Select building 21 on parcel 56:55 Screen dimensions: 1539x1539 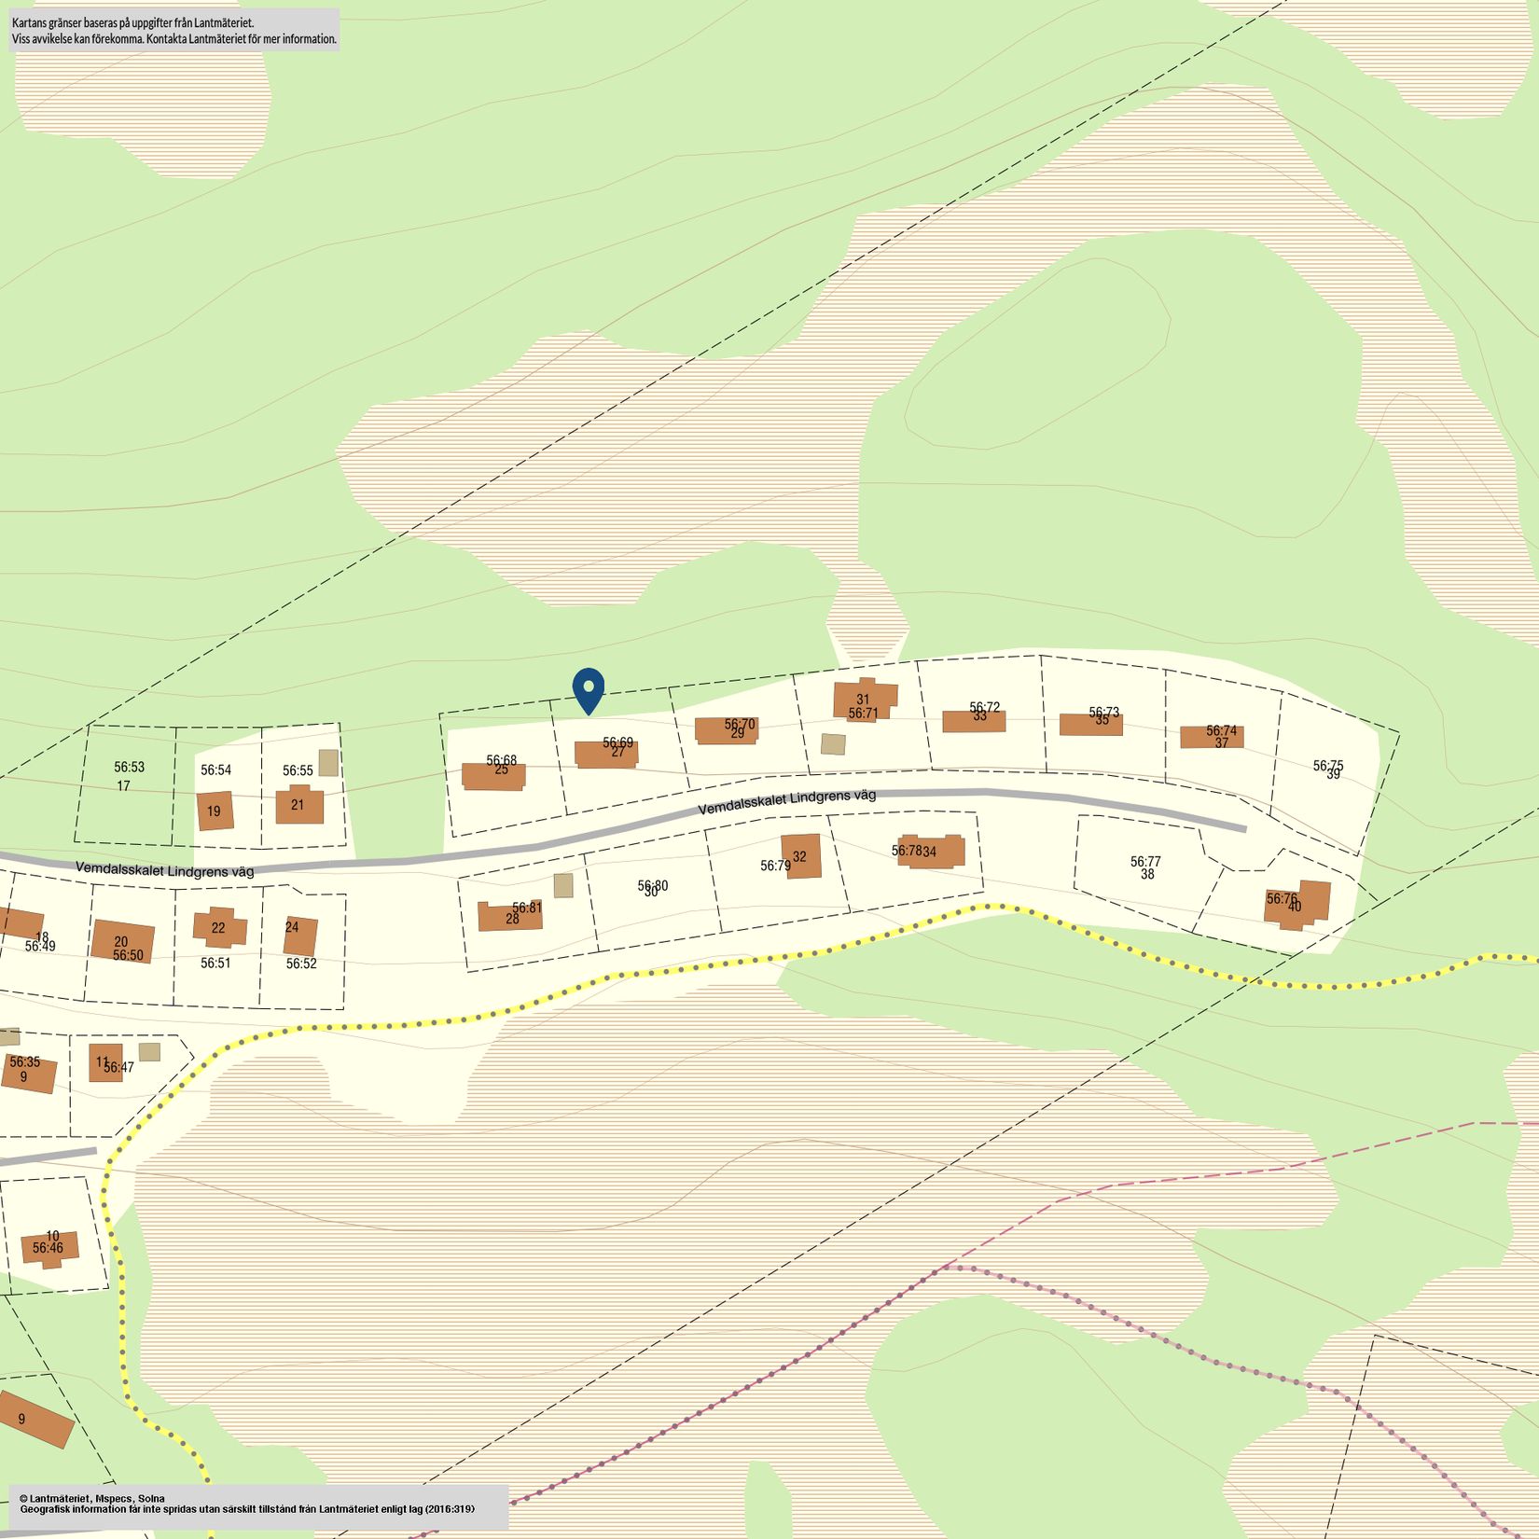point(299,806)
